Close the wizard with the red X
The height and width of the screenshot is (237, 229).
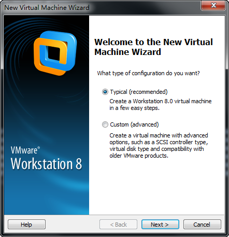click(213, 5)
